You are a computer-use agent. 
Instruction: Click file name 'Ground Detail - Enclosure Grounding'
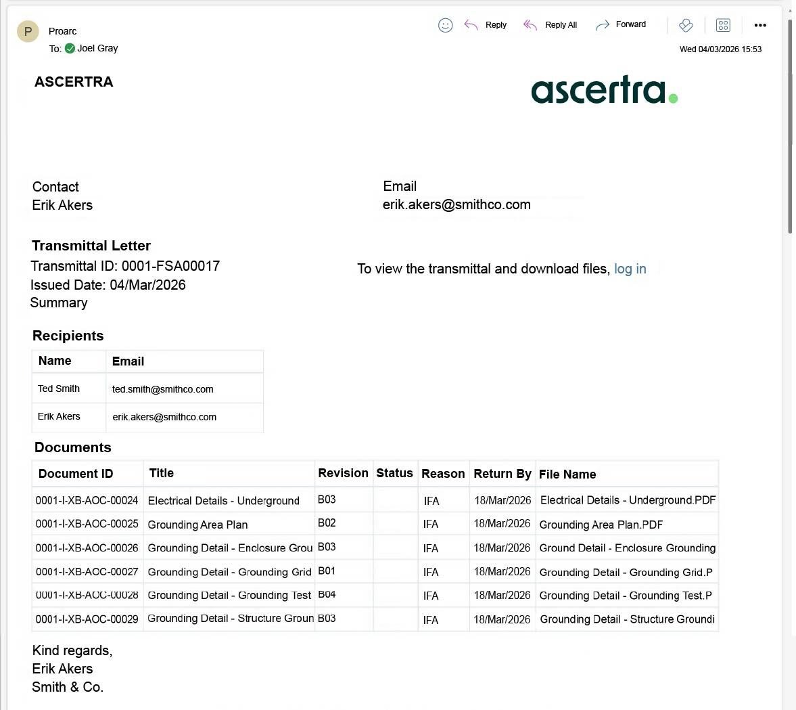(x=628, y=548)
